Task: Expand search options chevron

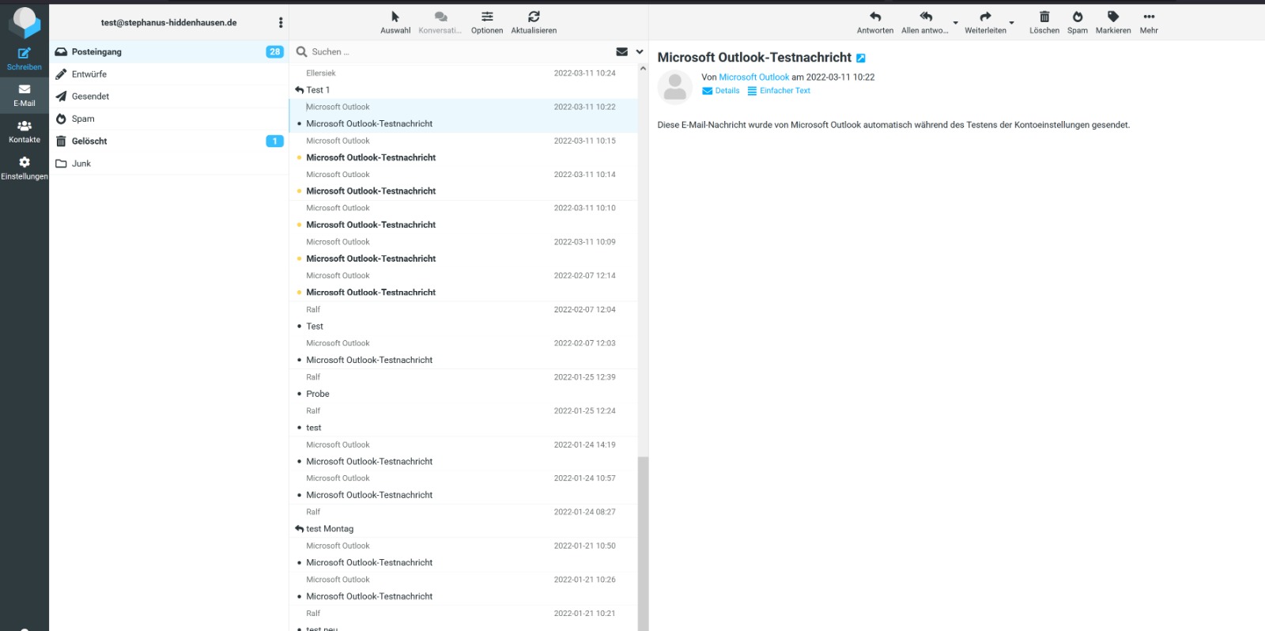Action: 640,51
